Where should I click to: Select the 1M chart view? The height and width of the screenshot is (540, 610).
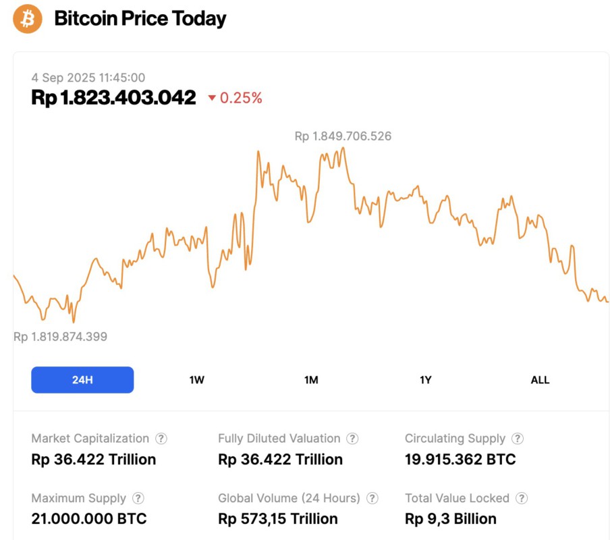point(311,379)
